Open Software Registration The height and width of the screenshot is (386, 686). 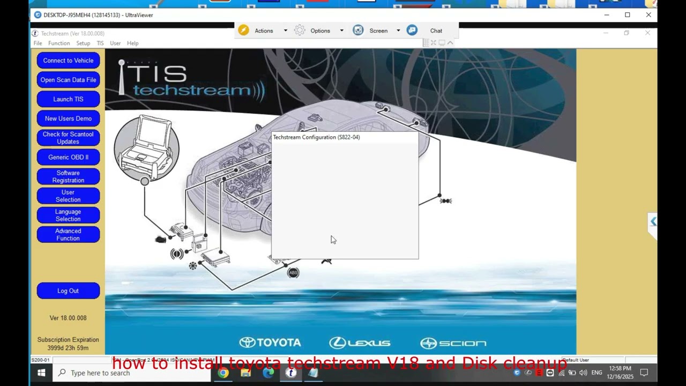(68, 176)
